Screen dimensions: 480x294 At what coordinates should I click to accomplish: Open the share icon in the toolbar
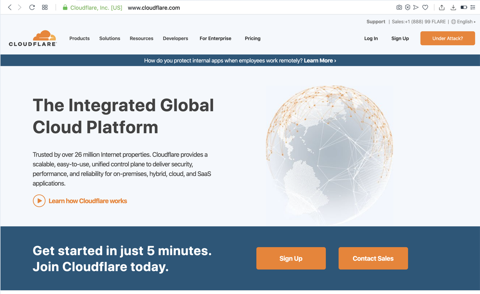[442, 7]
